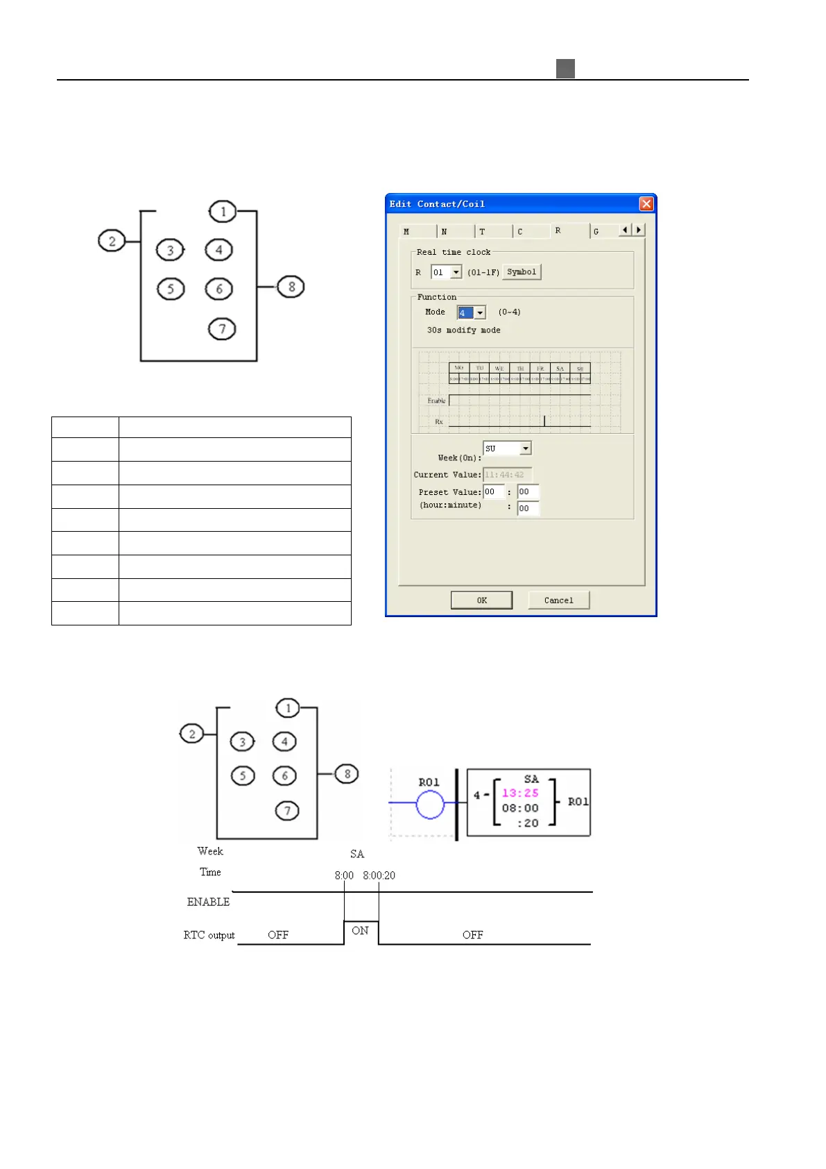Click the OK button

click(x=482, y=600)
